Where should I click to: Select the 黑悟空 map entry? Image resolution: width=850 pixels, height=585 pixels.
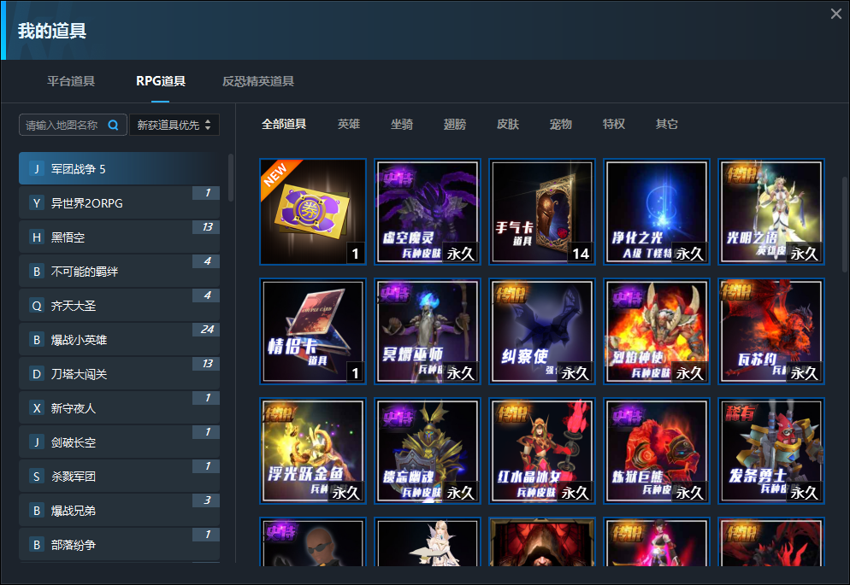click(119, 237)
